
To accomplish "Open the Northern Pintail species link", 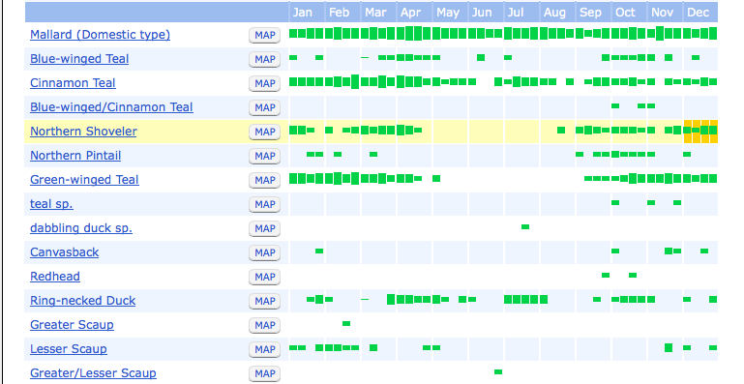I will pyautogui.click(x=75, y=156).
